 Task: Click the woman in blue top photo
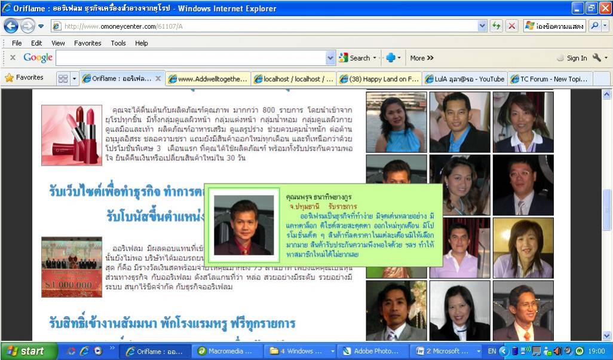(x=396, y=122)
